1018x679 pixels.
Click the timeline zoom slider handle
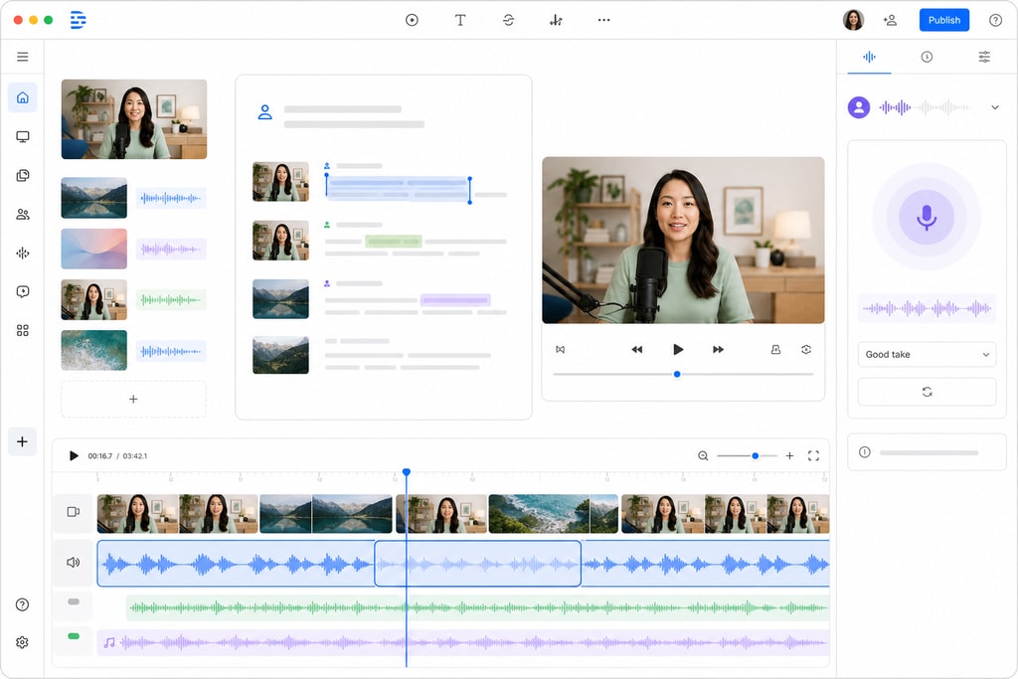tap(756, 455)
